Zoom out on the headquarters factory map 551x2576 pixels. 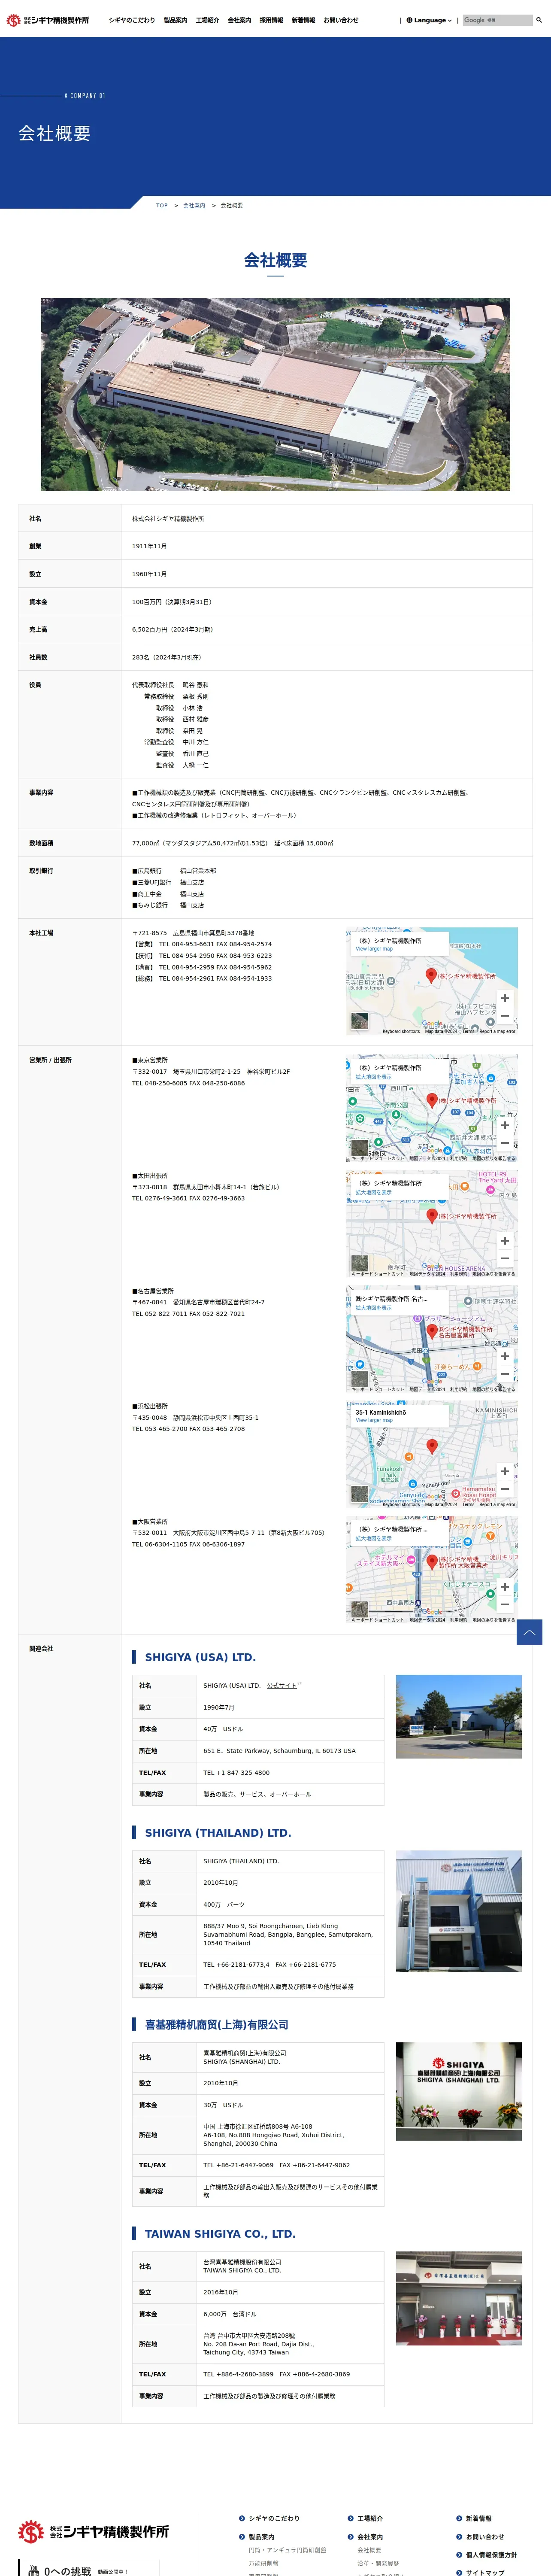coord(505,1016)
